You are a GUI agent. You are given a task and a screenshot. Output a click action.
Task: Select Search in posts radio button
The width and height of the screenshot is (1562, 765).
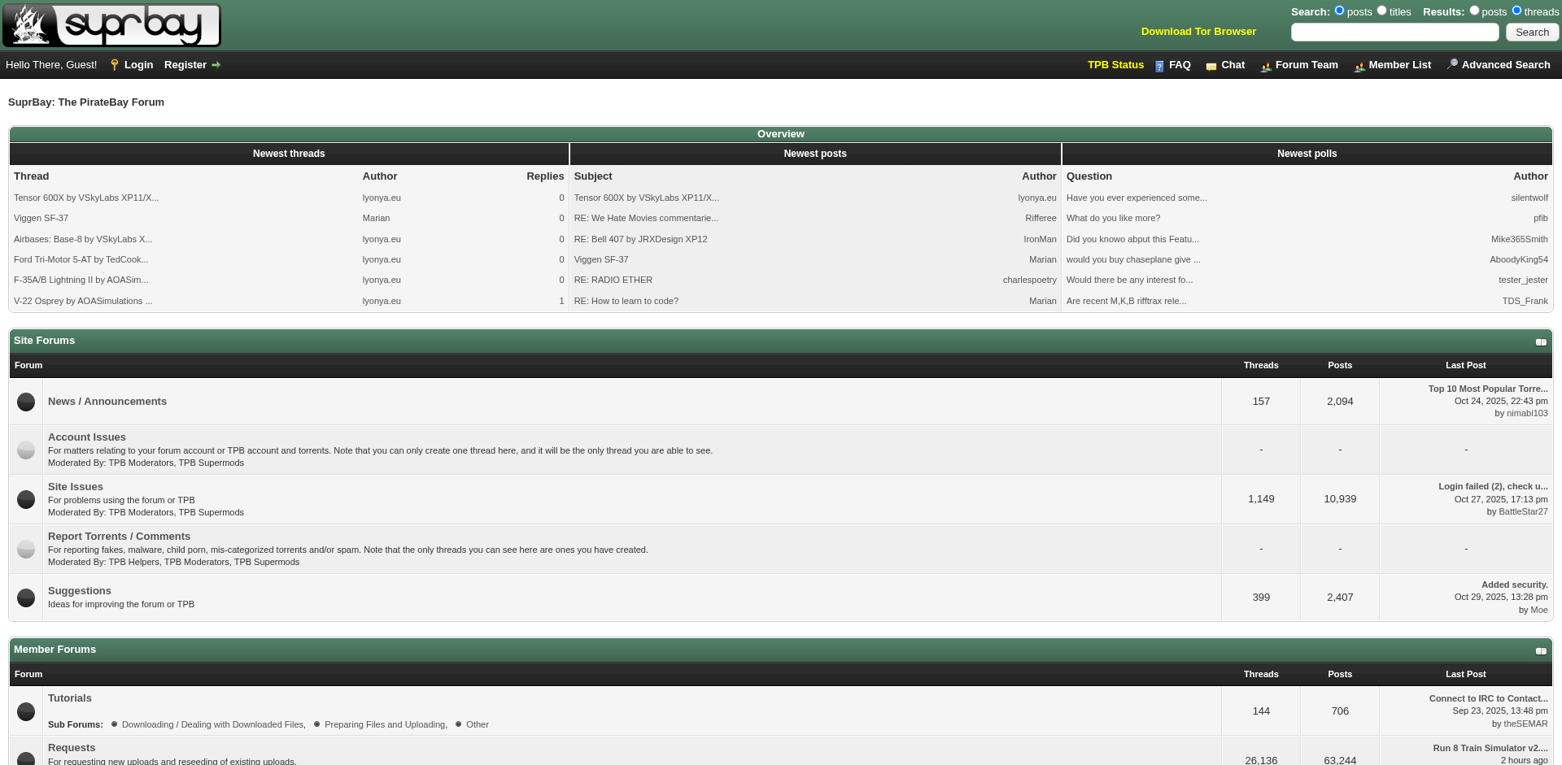1339,11
